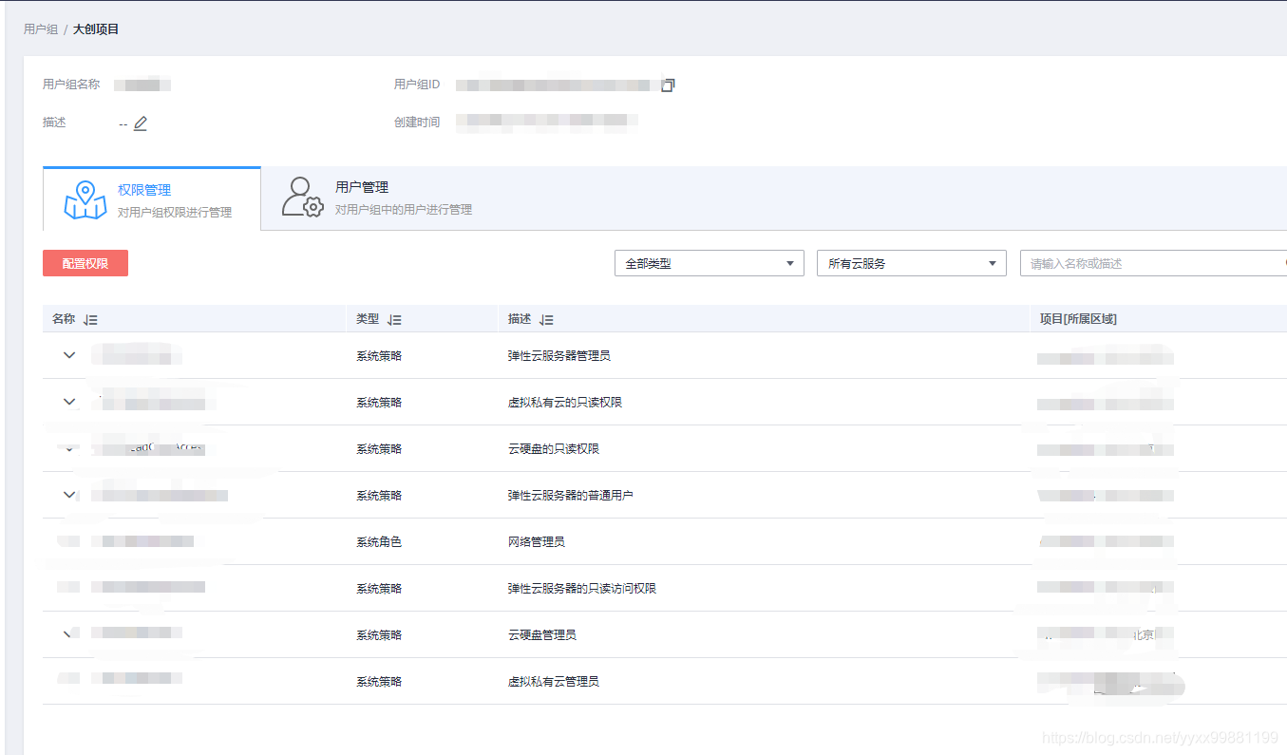Select the 弹性云服务器的普通用户 description cell

tap(571, 496)
